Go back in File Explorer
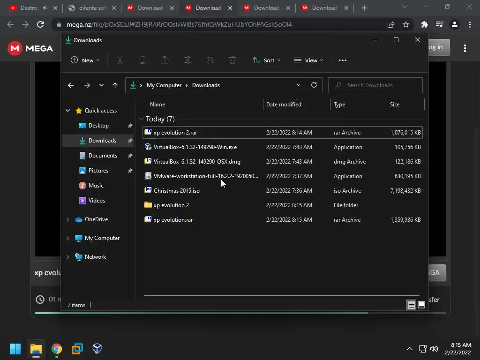The height and width of the screenshot is (360, 480). 71,85
